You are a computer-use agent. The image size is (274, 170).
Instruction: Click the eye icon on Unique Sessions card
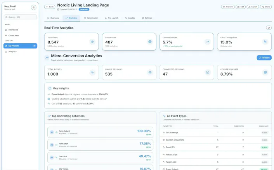[x=150, y=72]
